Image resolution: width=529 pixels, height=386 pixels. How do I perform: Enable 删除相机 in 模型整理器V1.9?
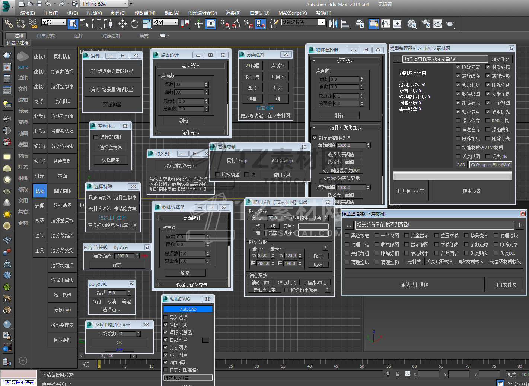[458, 139]
